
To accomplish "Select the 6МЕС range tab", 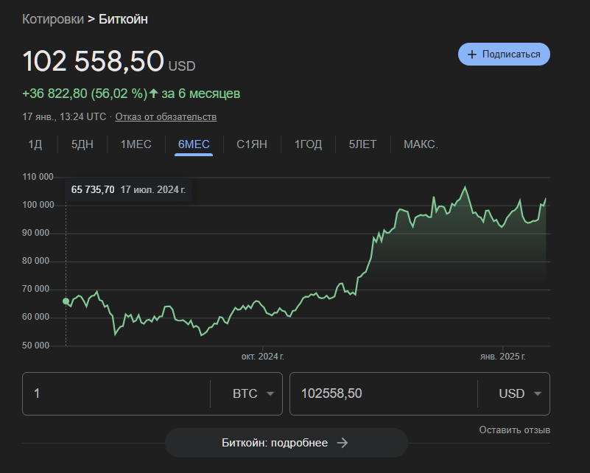I will click(194, 144).
